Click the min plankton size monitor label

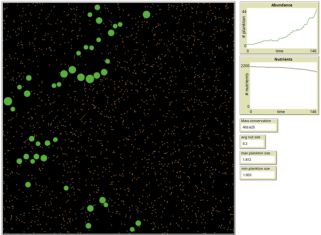point(256,169)
